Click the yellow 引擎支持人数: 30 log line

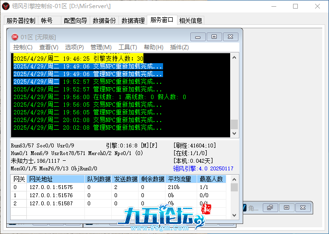click(x=78, y=58)
